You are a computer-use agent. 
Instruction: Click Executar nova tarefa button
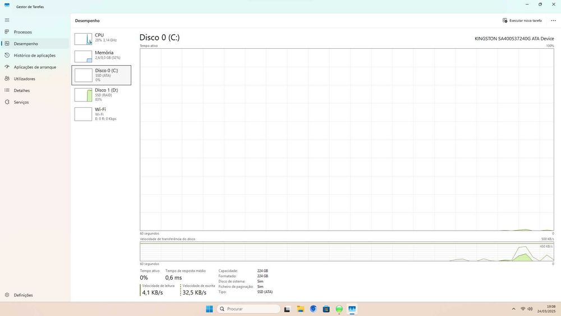[522, 20]
